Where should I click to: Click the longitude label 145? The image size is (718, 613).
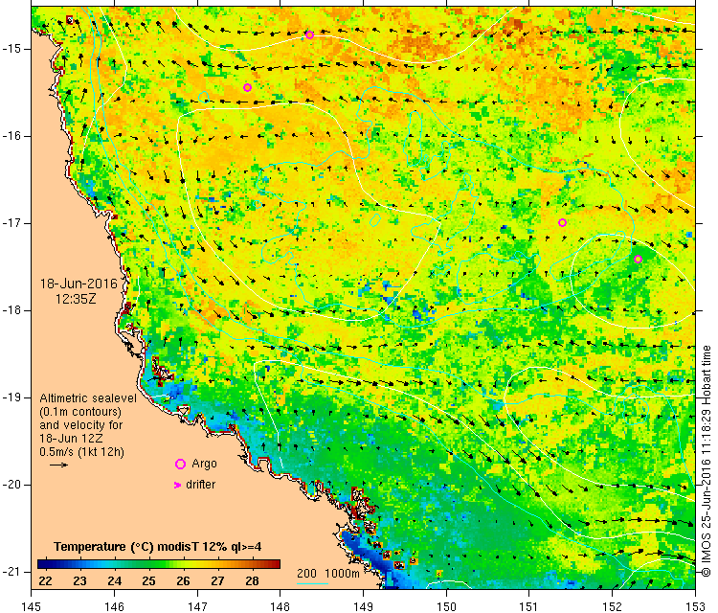(32, 607)
